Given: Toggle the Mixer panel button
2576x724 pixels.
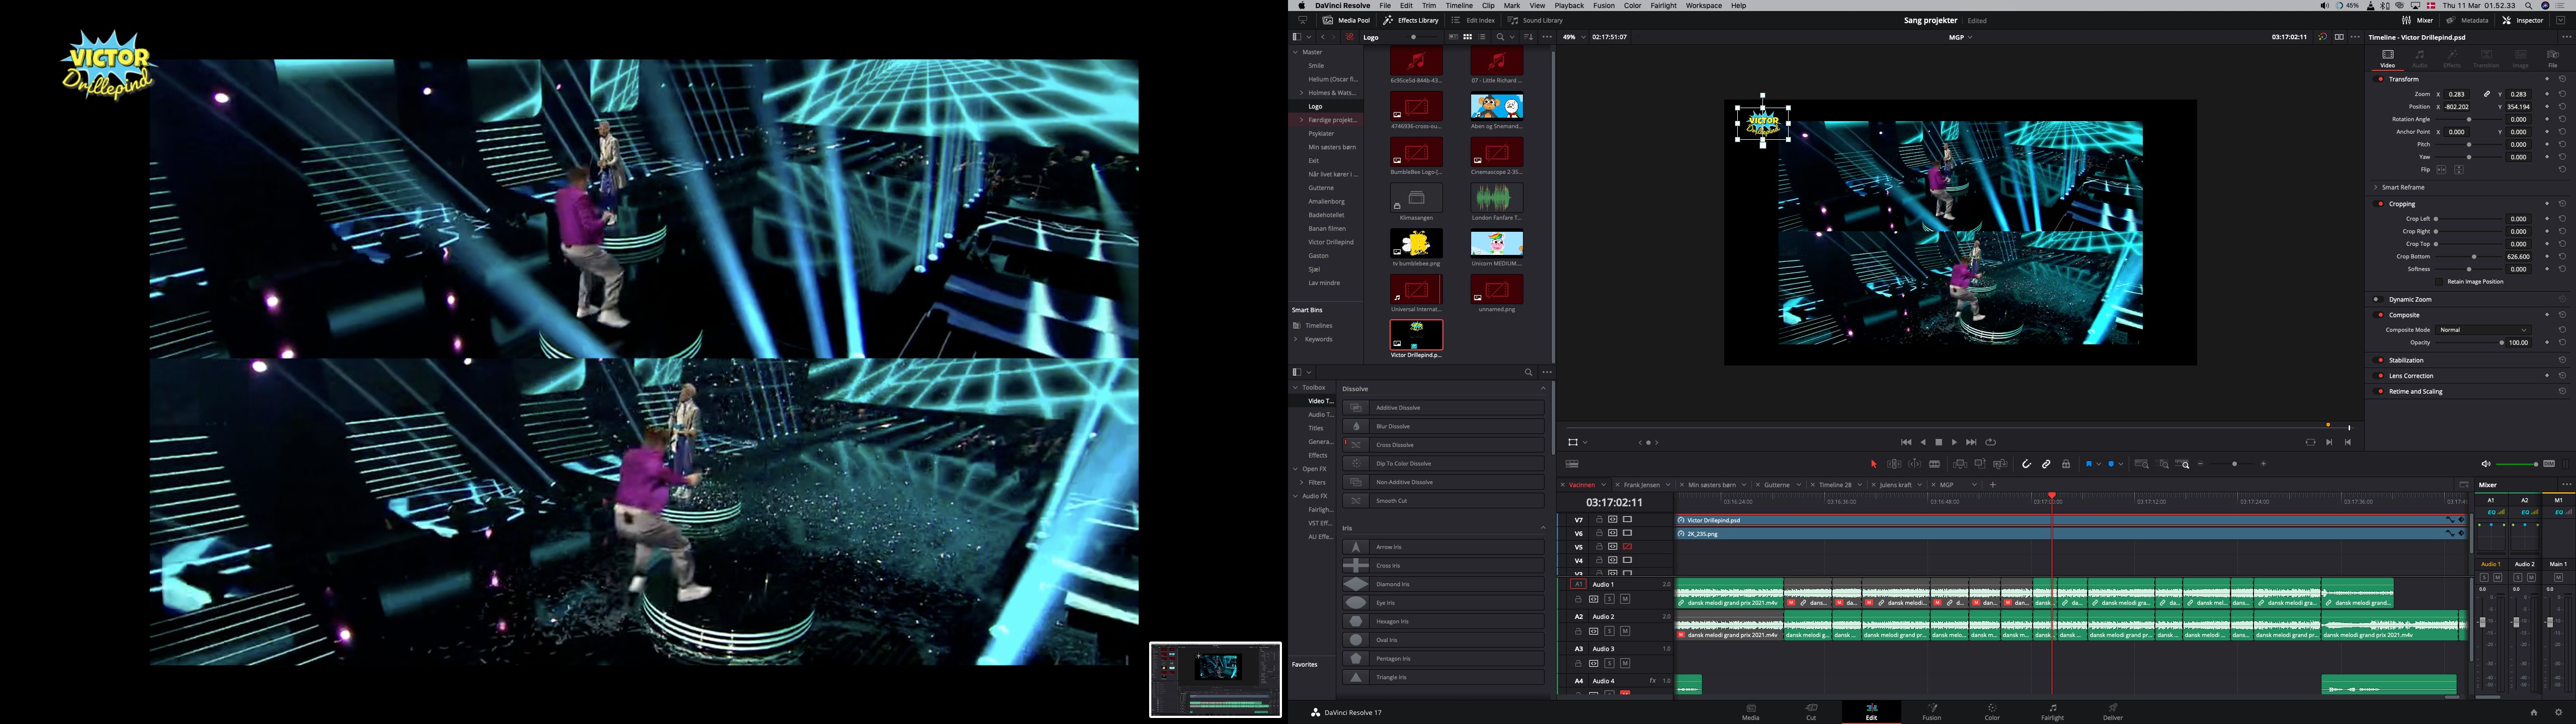Looking at the screenshot, I should 2417,20.
